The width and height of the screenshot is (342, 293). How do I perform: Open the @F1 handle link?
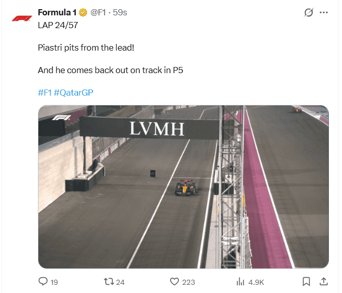pyautogui.click(x=99, y=13)
